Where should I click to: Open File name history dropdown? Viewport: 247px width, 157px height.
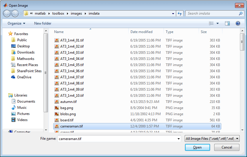click(x=179, y=139)
